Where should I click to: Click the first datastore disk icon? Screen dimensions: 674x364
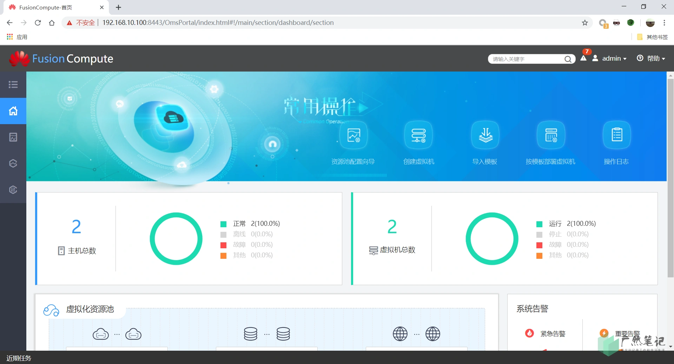251,334
